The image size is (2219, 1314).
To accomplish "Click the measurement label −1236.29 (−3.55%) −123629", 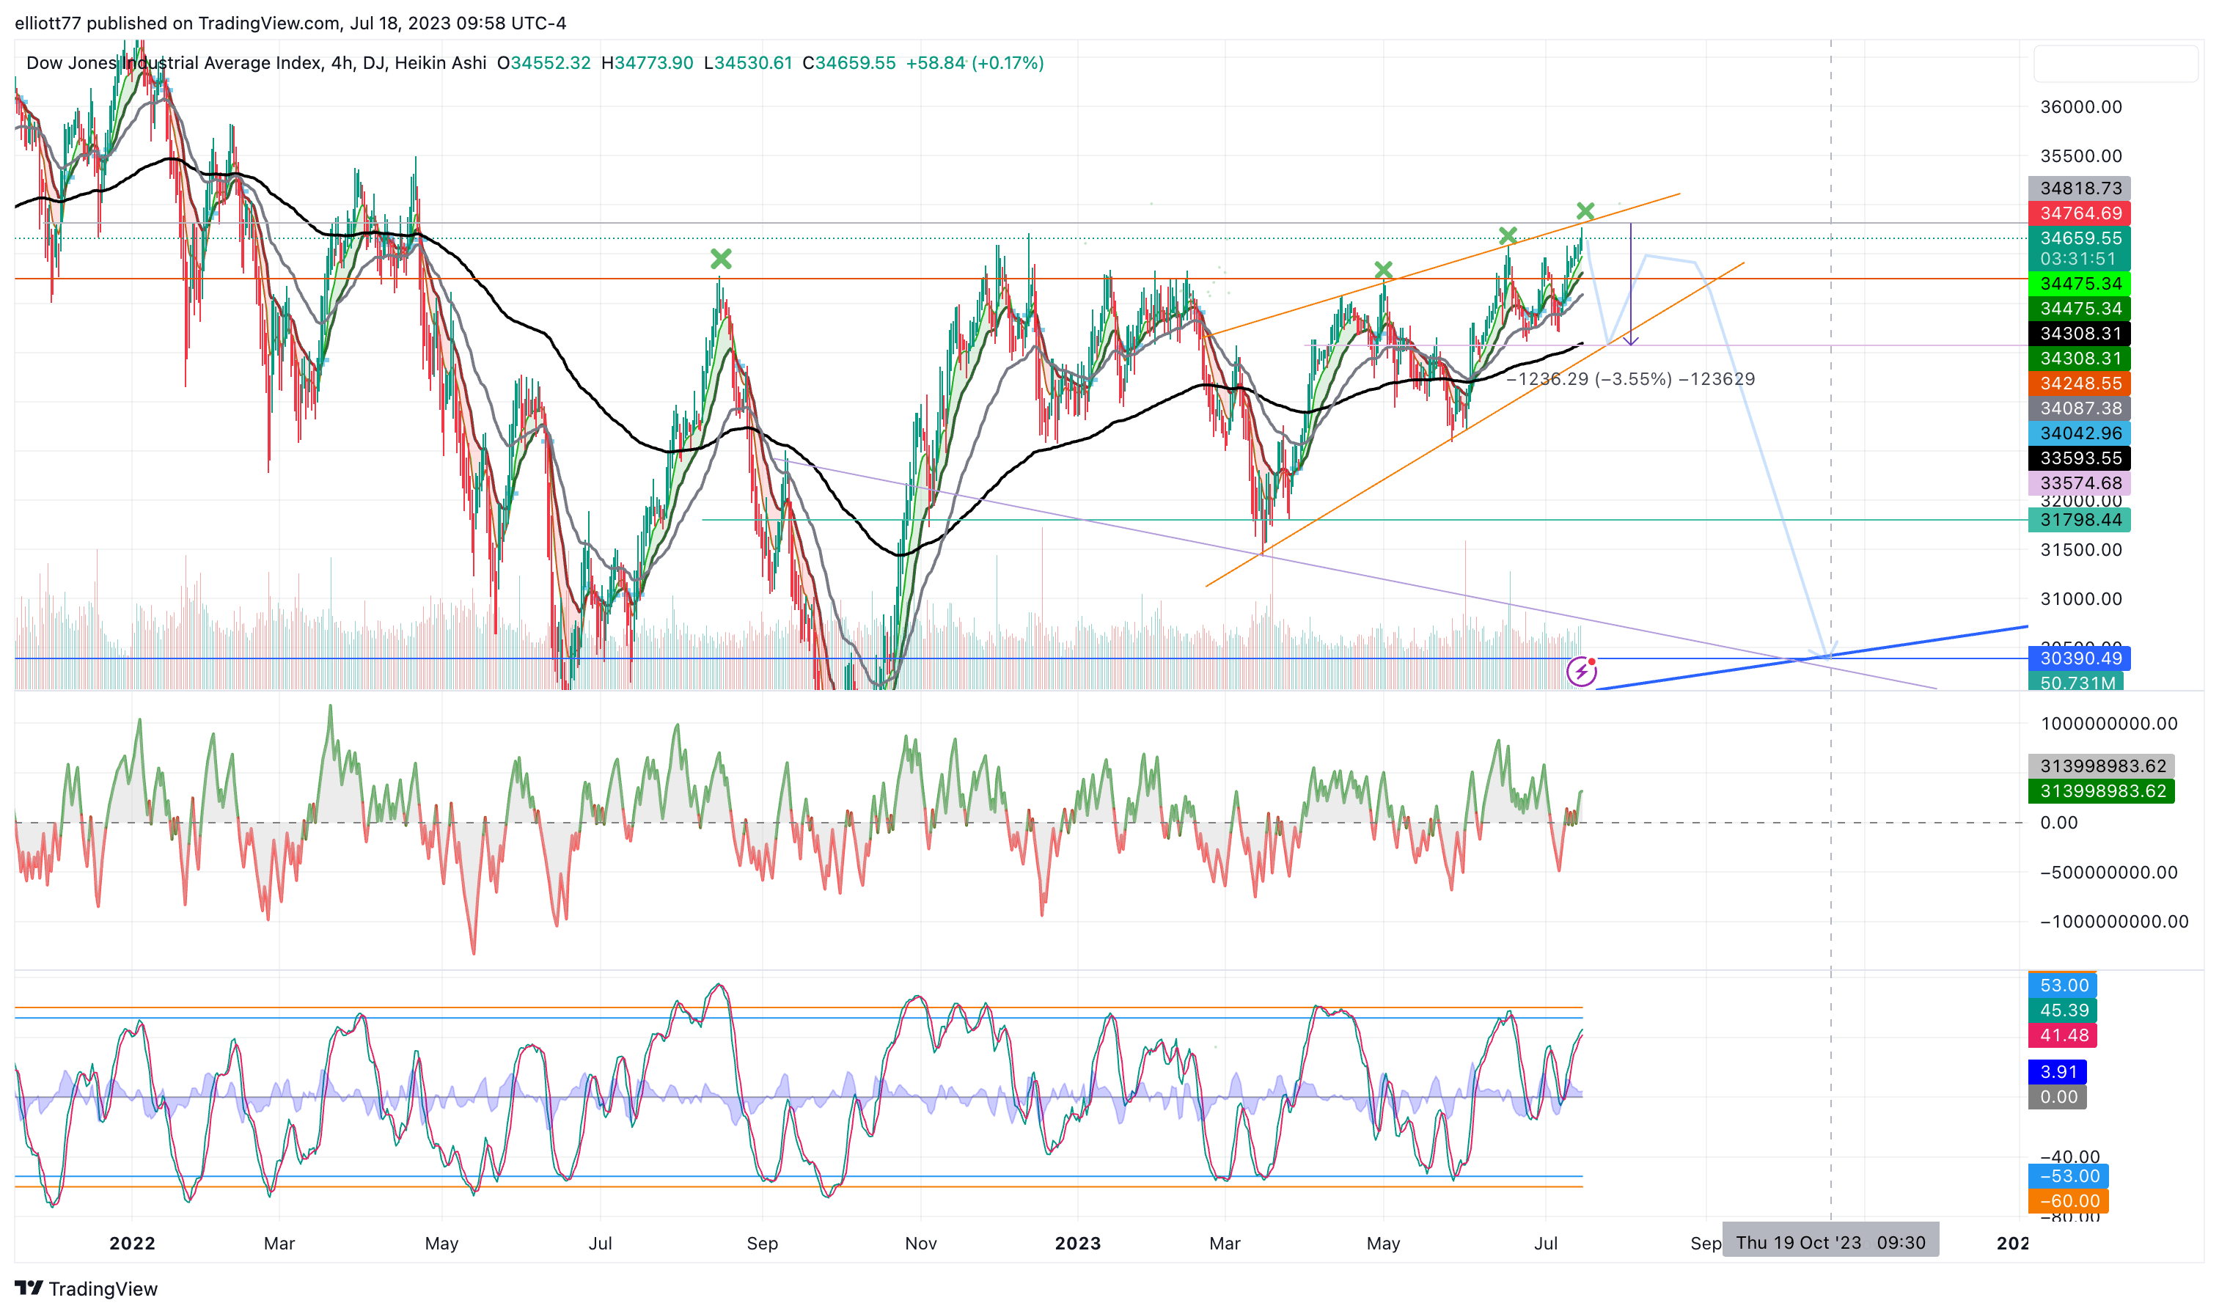I will point(1630,379).
